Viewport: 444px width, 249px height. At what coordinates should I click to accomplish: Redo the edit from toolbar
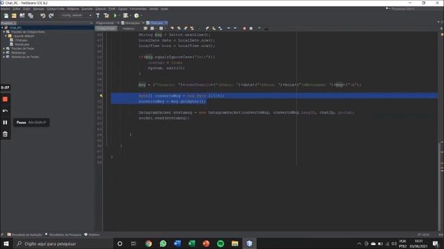(x=51, y=15)
